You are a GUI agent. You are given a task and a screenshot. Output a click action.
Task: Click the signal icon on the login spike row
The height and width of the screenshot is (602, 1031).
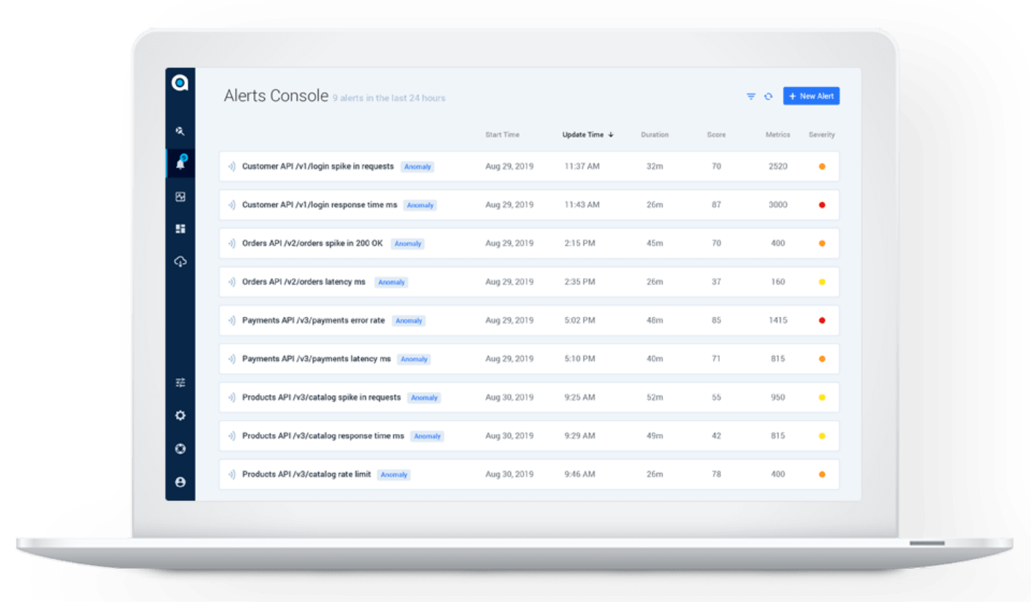coord(232,167)
